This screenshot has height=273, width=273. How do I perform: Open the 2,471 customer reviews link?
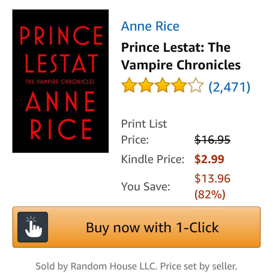pyautogui.click(x=229, y=86)
